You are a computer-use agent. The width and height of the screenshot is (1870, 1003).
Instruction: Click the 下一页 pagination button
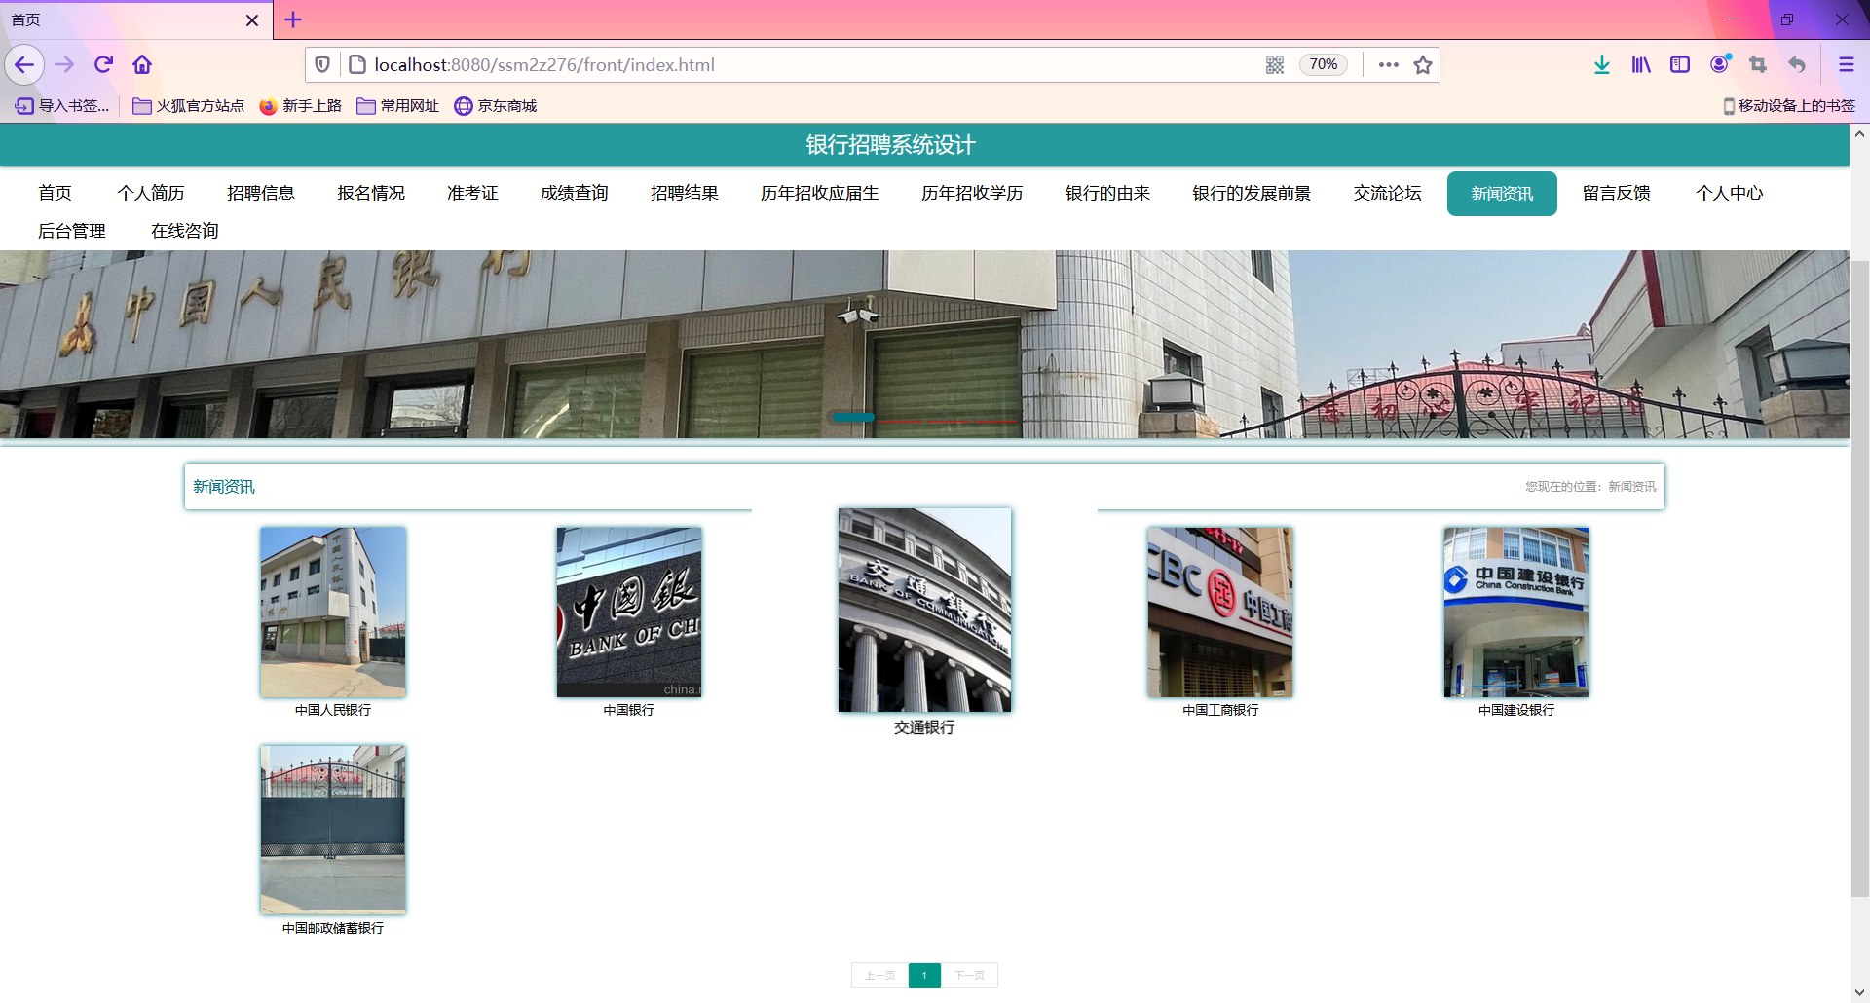(969, 975)
